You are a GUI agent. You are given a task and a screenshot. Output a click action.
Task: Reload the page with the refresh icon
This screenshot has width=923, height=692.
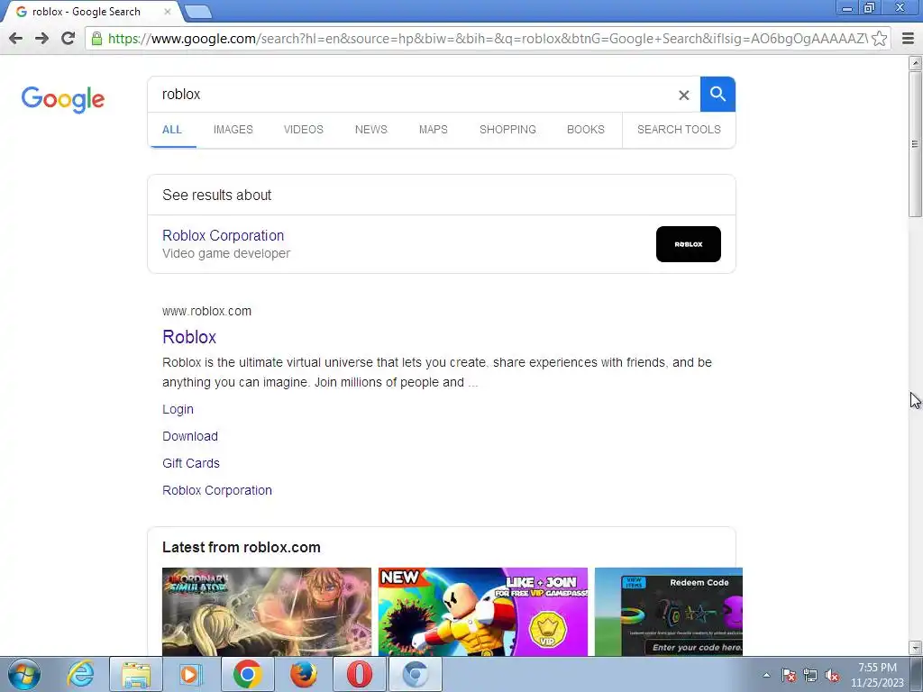(x=69, y=39)
